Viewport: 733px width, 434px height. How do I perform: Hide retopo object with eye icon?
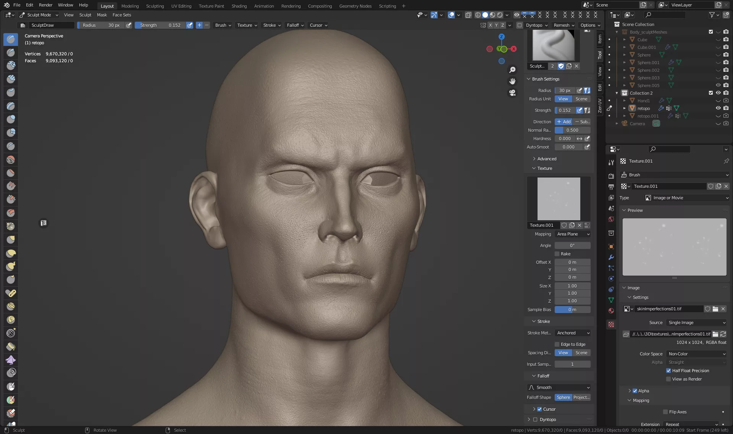pyautogui.click(x=718, y=108)
